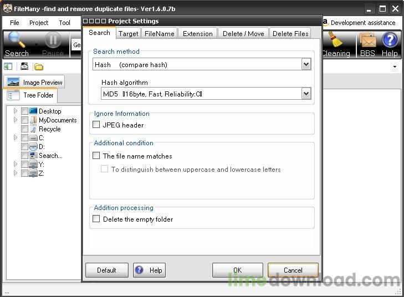Click the Default button
The height and width of the screenshot is (297, 404).
pos(106,270)
